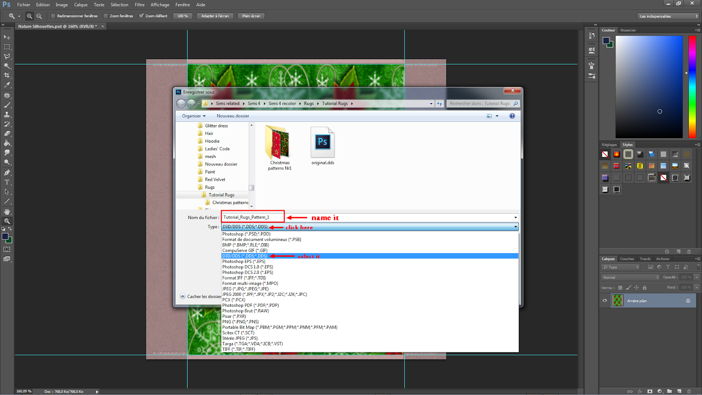Create a new layer group
The width and height of the screenshot is (702, 395).
tap(670, 391)
